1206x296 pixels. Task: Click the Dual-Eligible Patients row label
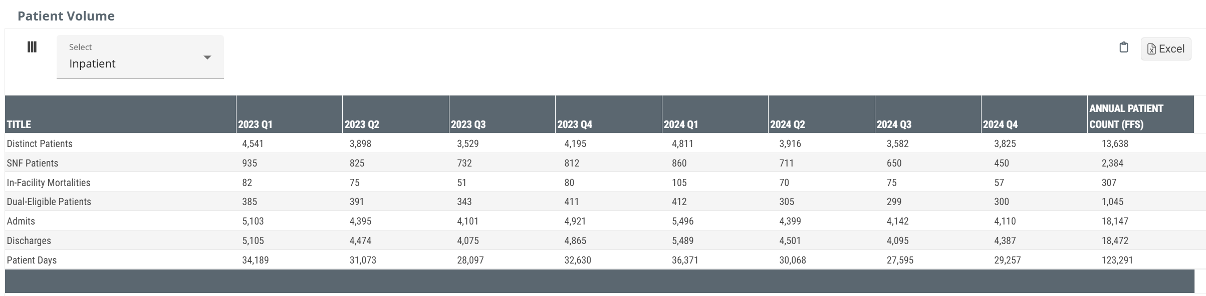(x=49, y=201)
